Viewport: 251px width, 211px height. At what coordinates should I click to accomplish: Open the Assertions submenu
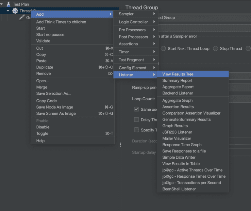pos(136,44)
